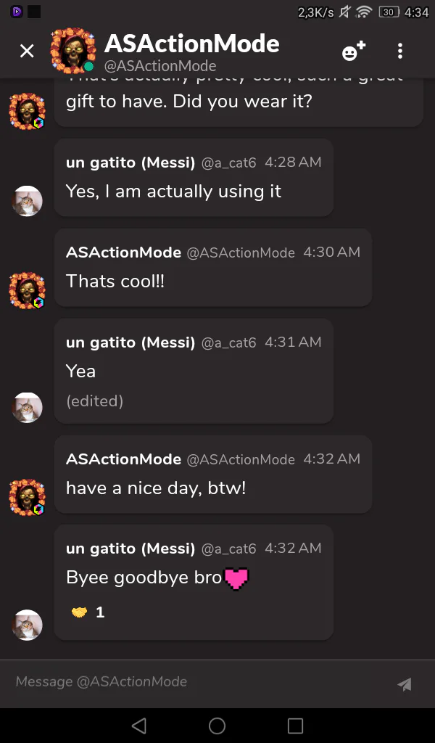
Task: Tap @ASActionMode handle in 4:30 AM message
Action: point(241,253)
